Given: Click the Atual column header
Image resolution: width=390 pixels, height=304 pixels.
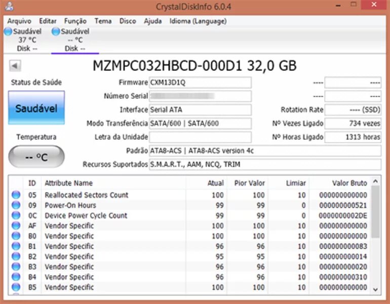Looking at the screenshot, I should click(x=206, y=183).
